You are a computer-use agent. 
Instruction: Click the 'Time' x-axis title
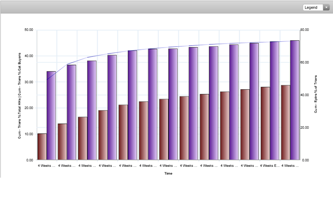pos(168,173)
